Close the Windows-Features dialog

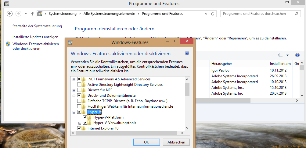(x=187, y=41)
